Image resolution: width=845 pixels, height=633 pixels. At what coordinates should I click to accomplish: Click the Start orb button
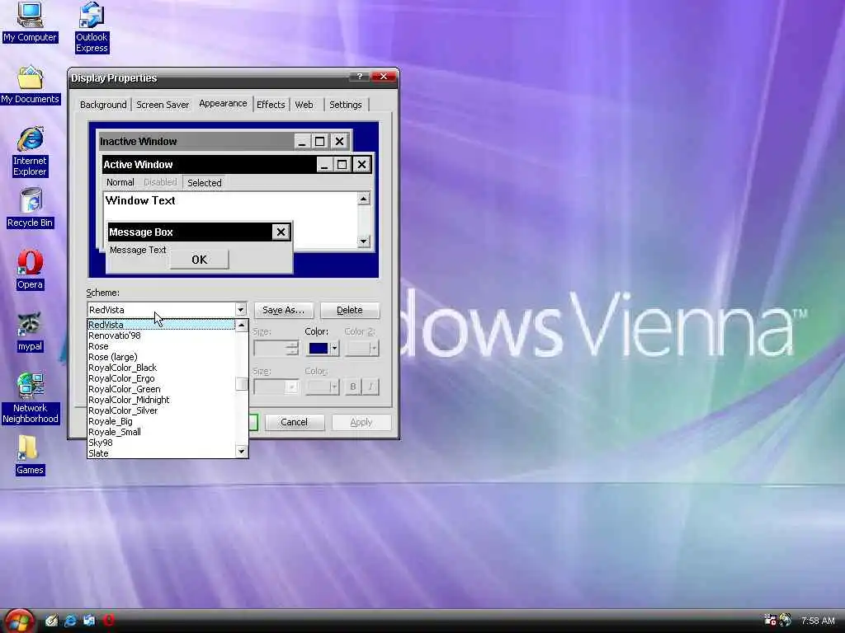click(x=20, y=621)
